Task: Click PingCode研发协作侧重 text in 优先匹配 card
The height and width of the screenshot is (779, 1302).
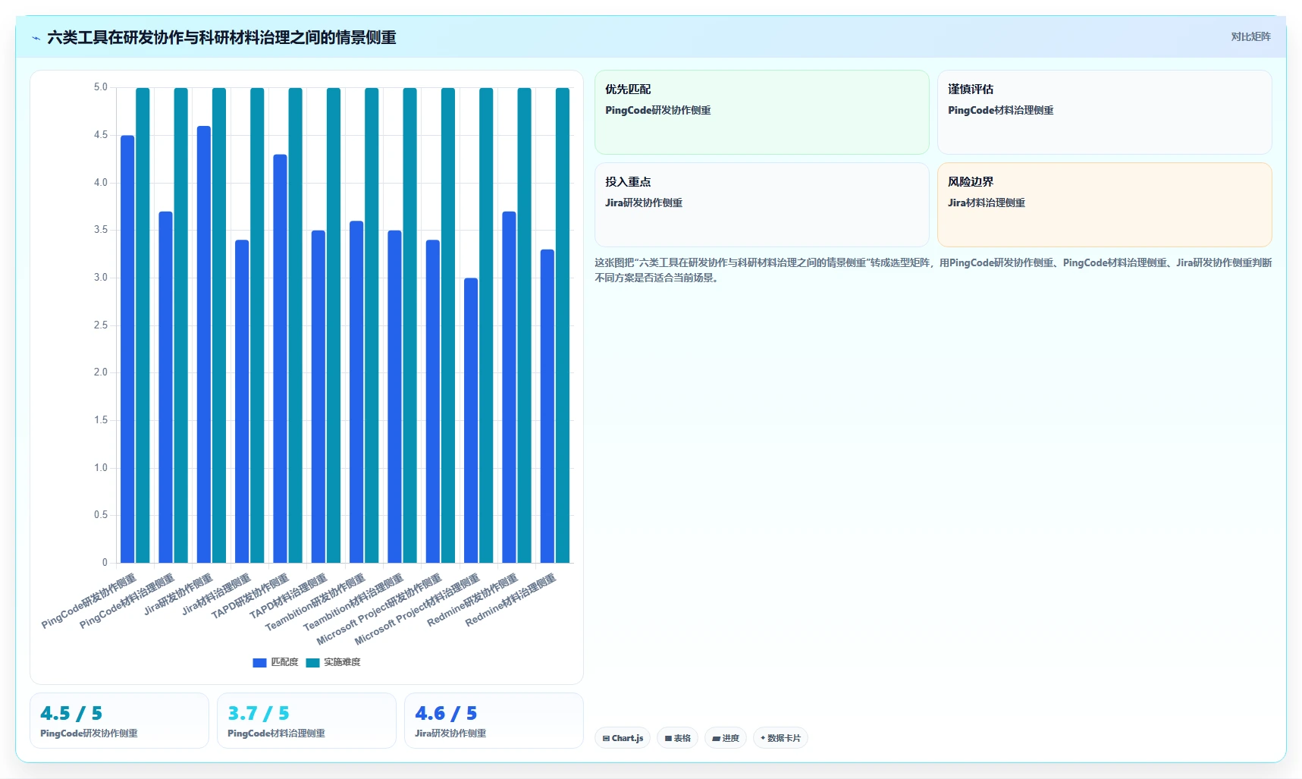Action: tap(658, 111)
